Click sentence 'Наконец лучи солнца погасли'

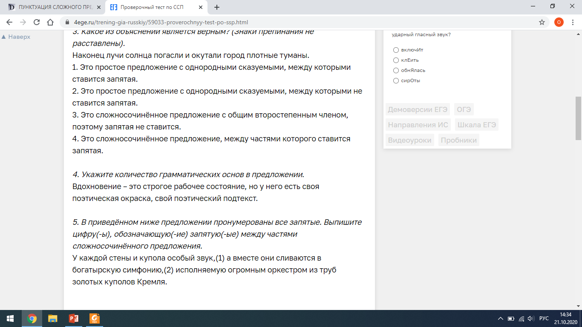pos(191,55)
